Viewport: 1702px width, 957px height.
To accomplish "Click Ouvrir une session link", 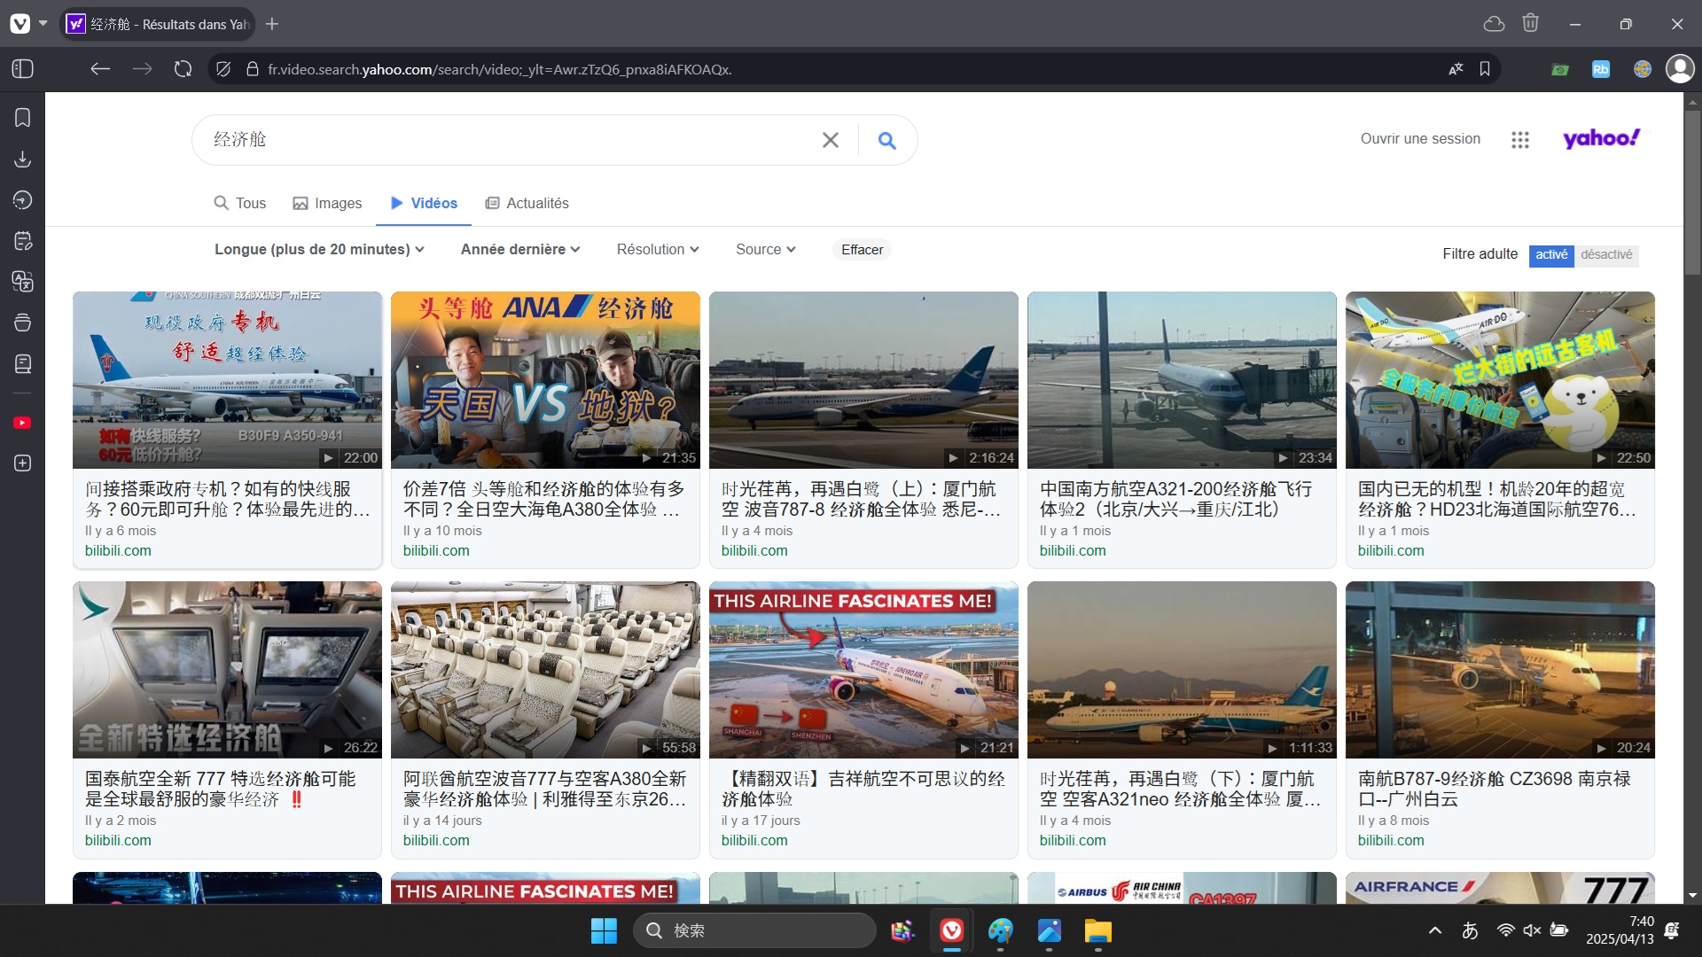I will 1420,139.
